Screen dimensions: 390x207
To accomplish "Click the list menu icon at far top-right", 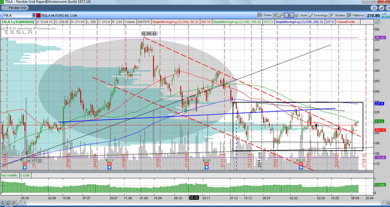I will 388,8.
